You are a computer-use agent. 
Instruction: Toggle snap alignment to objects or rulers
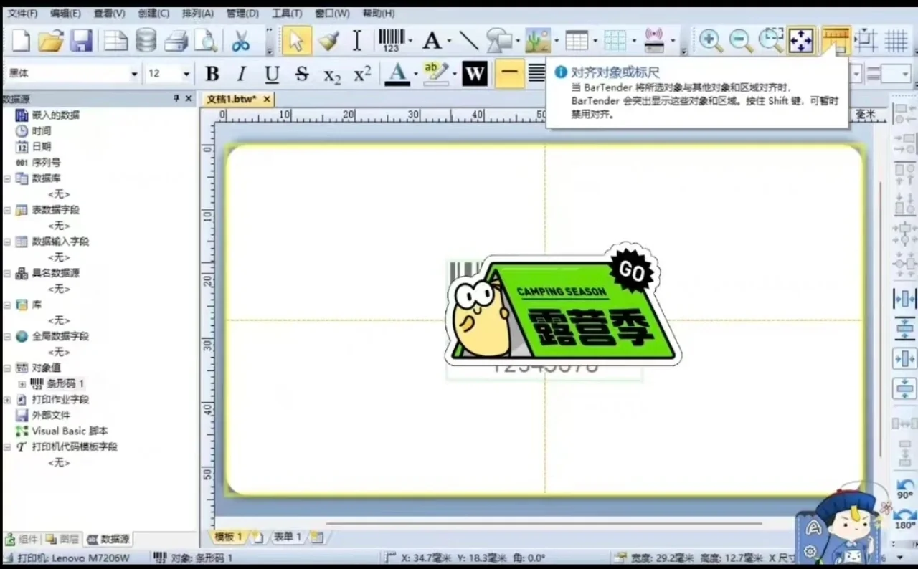pos(836,40)
